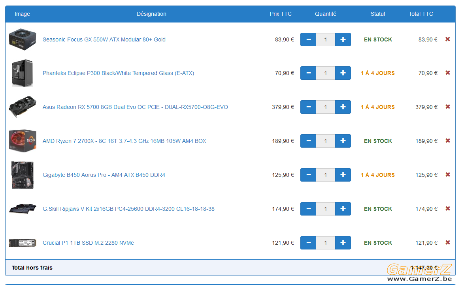Click the Gigabyte motherboard thumbnail
The image size is (460, 285).
tap(23, 175)
